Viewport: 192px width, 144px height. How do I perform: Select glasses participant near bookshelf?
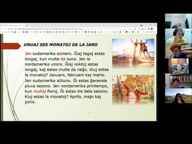point(178,81)
